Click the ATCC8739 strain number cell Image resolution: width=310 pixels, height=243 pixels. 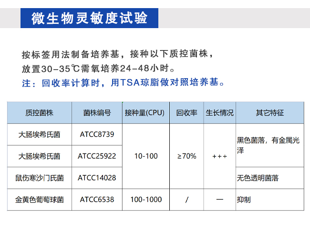pyautogui.click(x=97, y=134)
